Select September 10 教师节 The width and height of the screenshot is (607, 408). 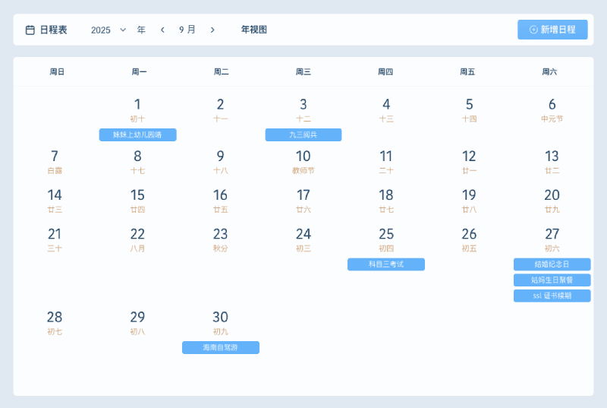[x=303, y=160]
